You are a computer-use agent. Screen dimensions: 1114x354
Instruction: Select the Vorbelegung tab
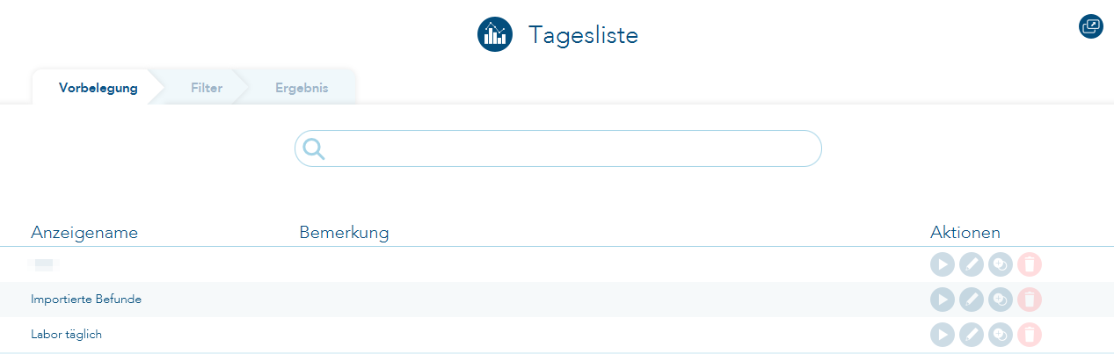(x=98, y=88)
